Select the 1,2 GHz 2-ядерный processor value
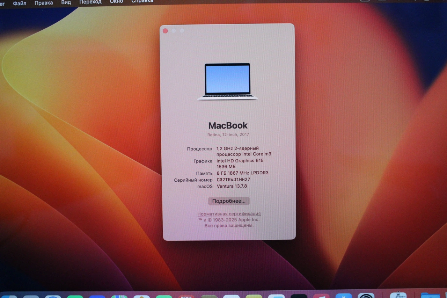Viewport: 447px width, 298px height. (244, 151)
